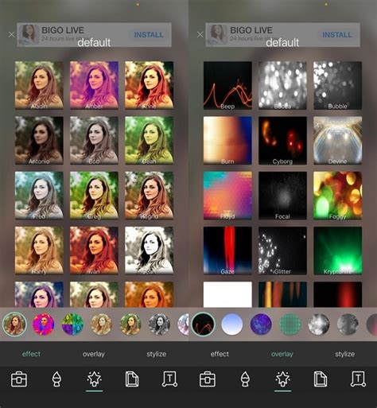This screenshot has width=377, height=408.
Task: Add the Beep overlay
Action: [x=227, y=85]
